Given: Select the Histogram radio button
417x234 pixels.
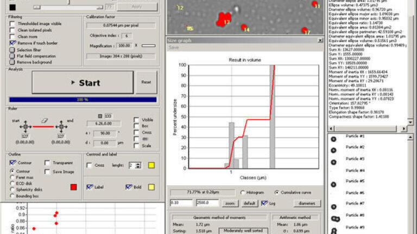Looking at the screenshot, I should 243,193.
